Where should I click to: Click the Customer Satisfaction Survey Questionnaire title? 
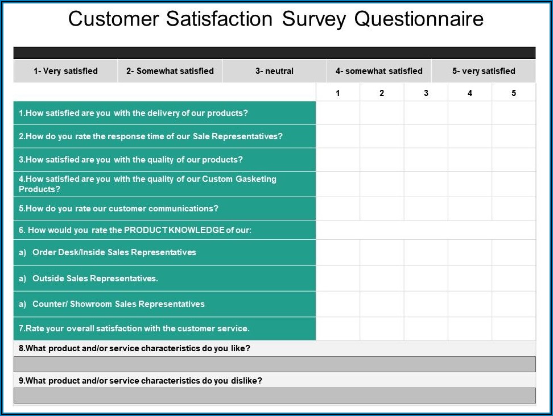(x=276, y=19)
